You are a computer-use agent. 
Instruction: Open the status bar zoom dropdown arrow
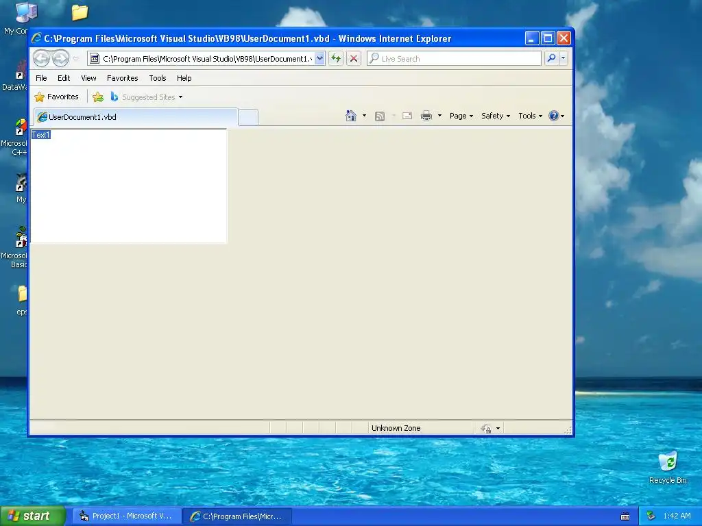[498, 429]
